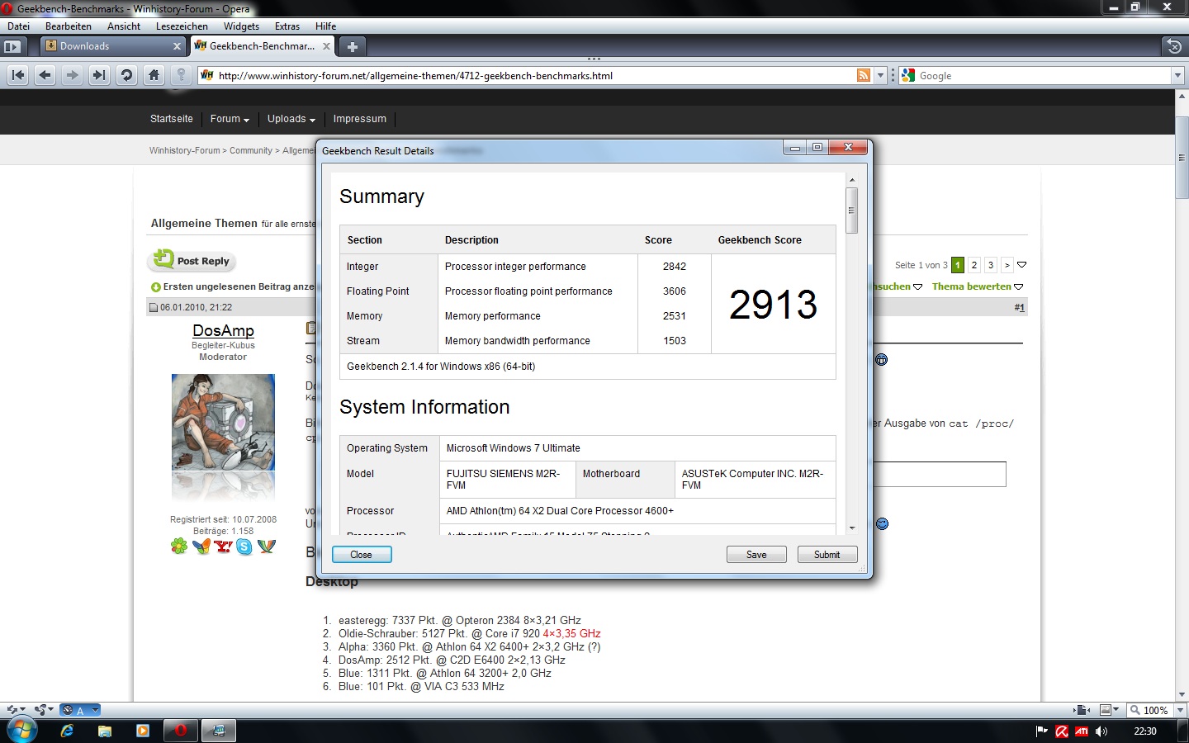The image size is (1189, 743).
Task: Open a new tab with plus button
Action: tap(353, 46)
